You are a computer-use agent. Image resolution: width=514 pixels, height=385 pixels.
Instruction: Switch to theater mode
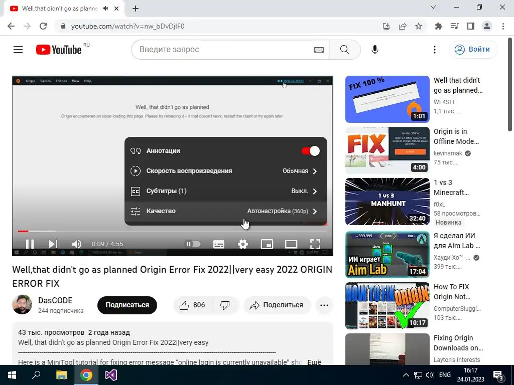(291, 244)
